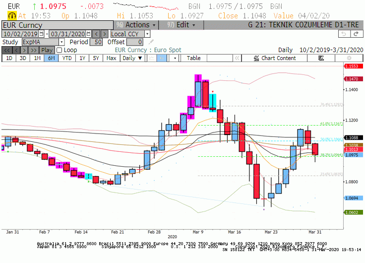Screen dimensions: 365x263
Task: Click the pencil icon beside Offset
Action: 151,42
